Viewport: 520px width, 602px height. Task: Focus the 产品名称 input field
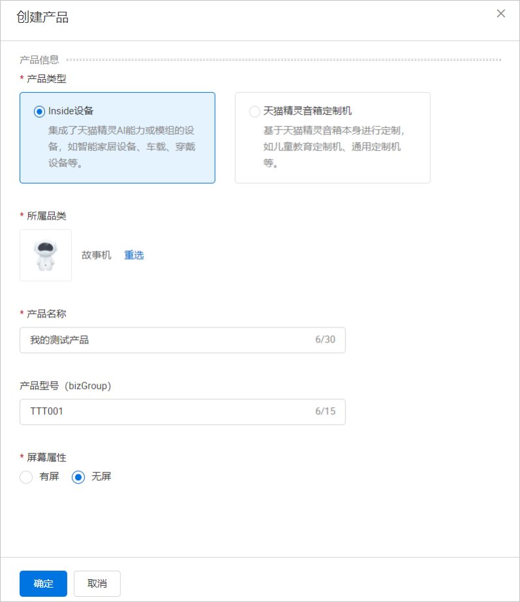coord(183,340)
